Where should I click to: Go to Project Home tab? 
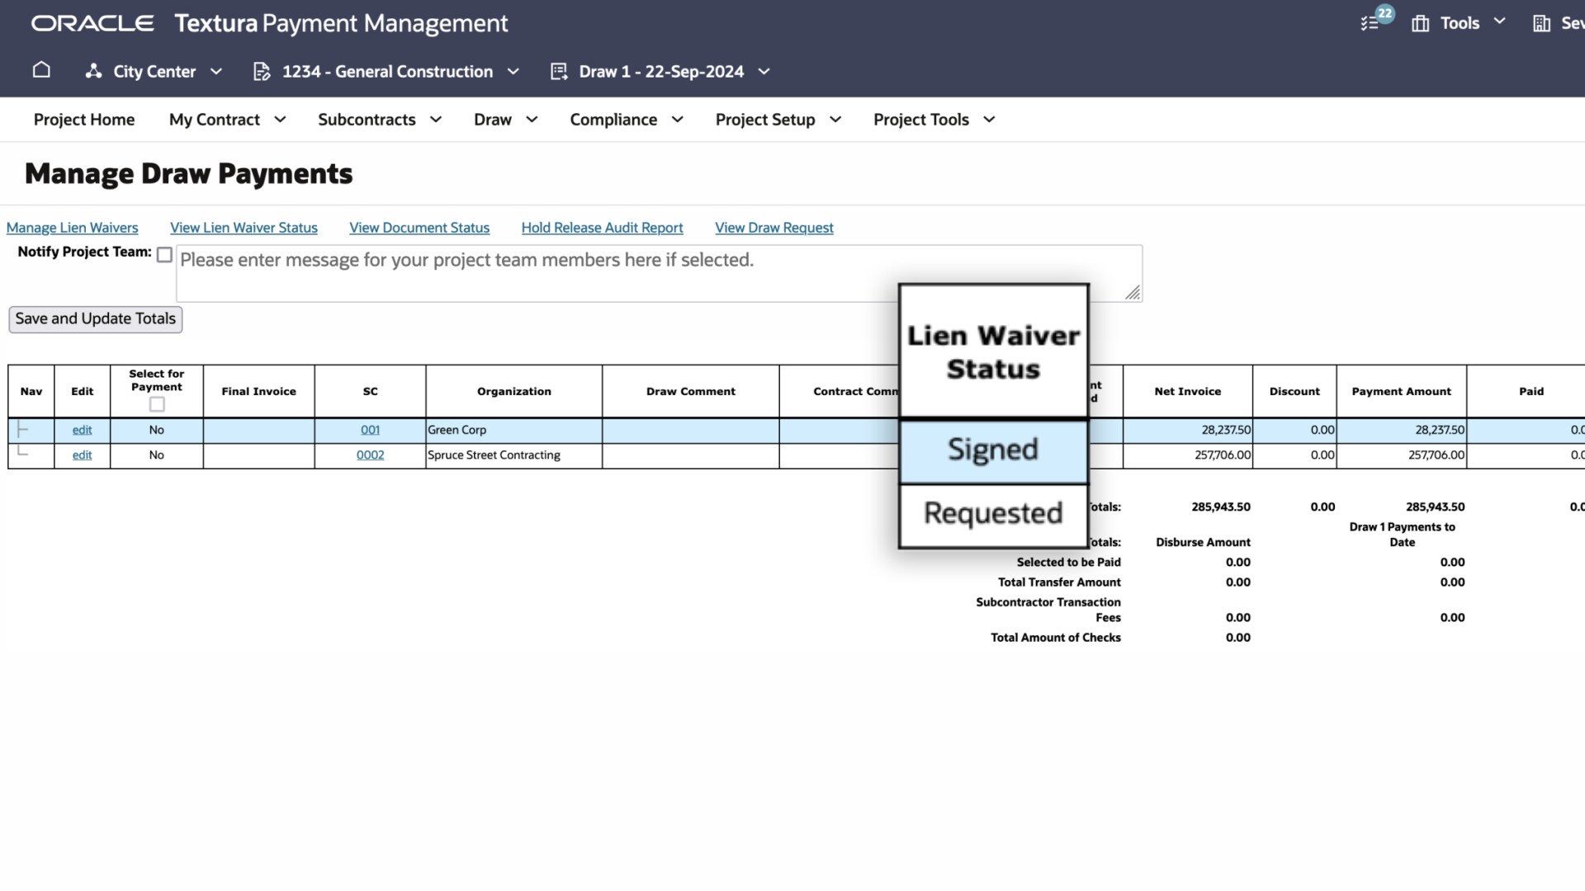pos(84,120)
